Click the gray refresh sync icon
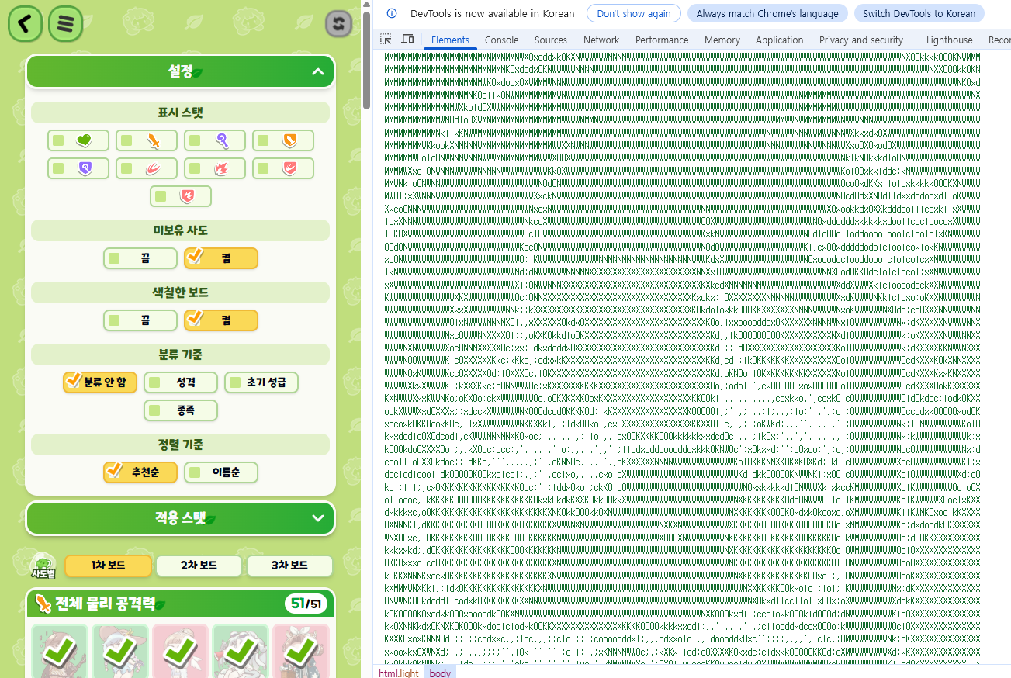 [x=338, y=24]
